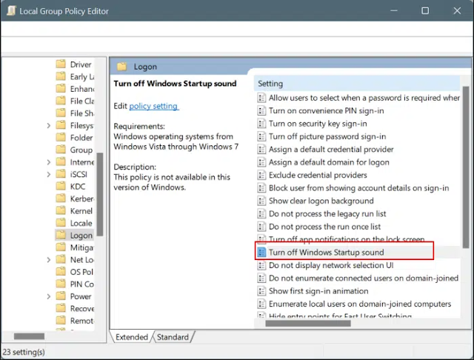Click the tree pane horizontal scrollbar thumb
This screenshot has width=474, height=360.
[x=29, y=336]
